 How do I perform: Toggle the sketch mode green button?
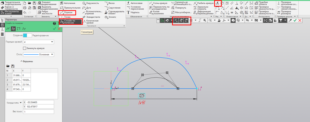[162, 20]
